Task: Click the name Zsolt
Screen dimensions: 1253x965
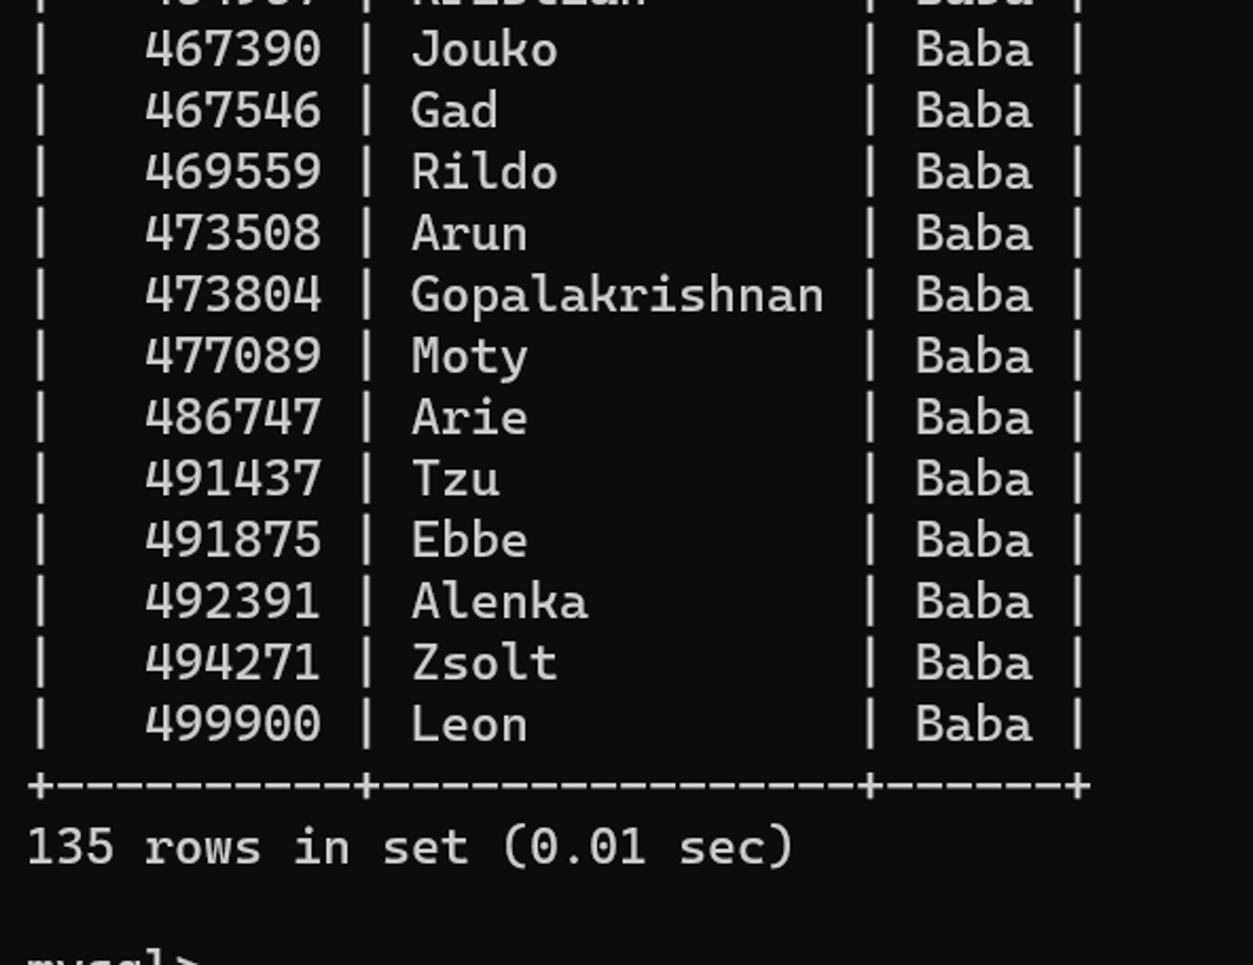Action: tap(484, 663)
